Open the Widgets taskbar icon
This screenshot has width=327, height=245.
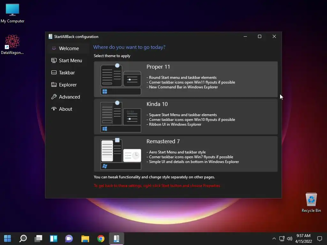(x=54, y=239)
